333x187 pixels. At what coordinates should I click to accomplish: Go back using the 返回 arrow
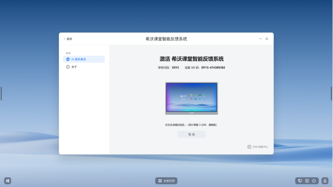(x=68, y=39)
